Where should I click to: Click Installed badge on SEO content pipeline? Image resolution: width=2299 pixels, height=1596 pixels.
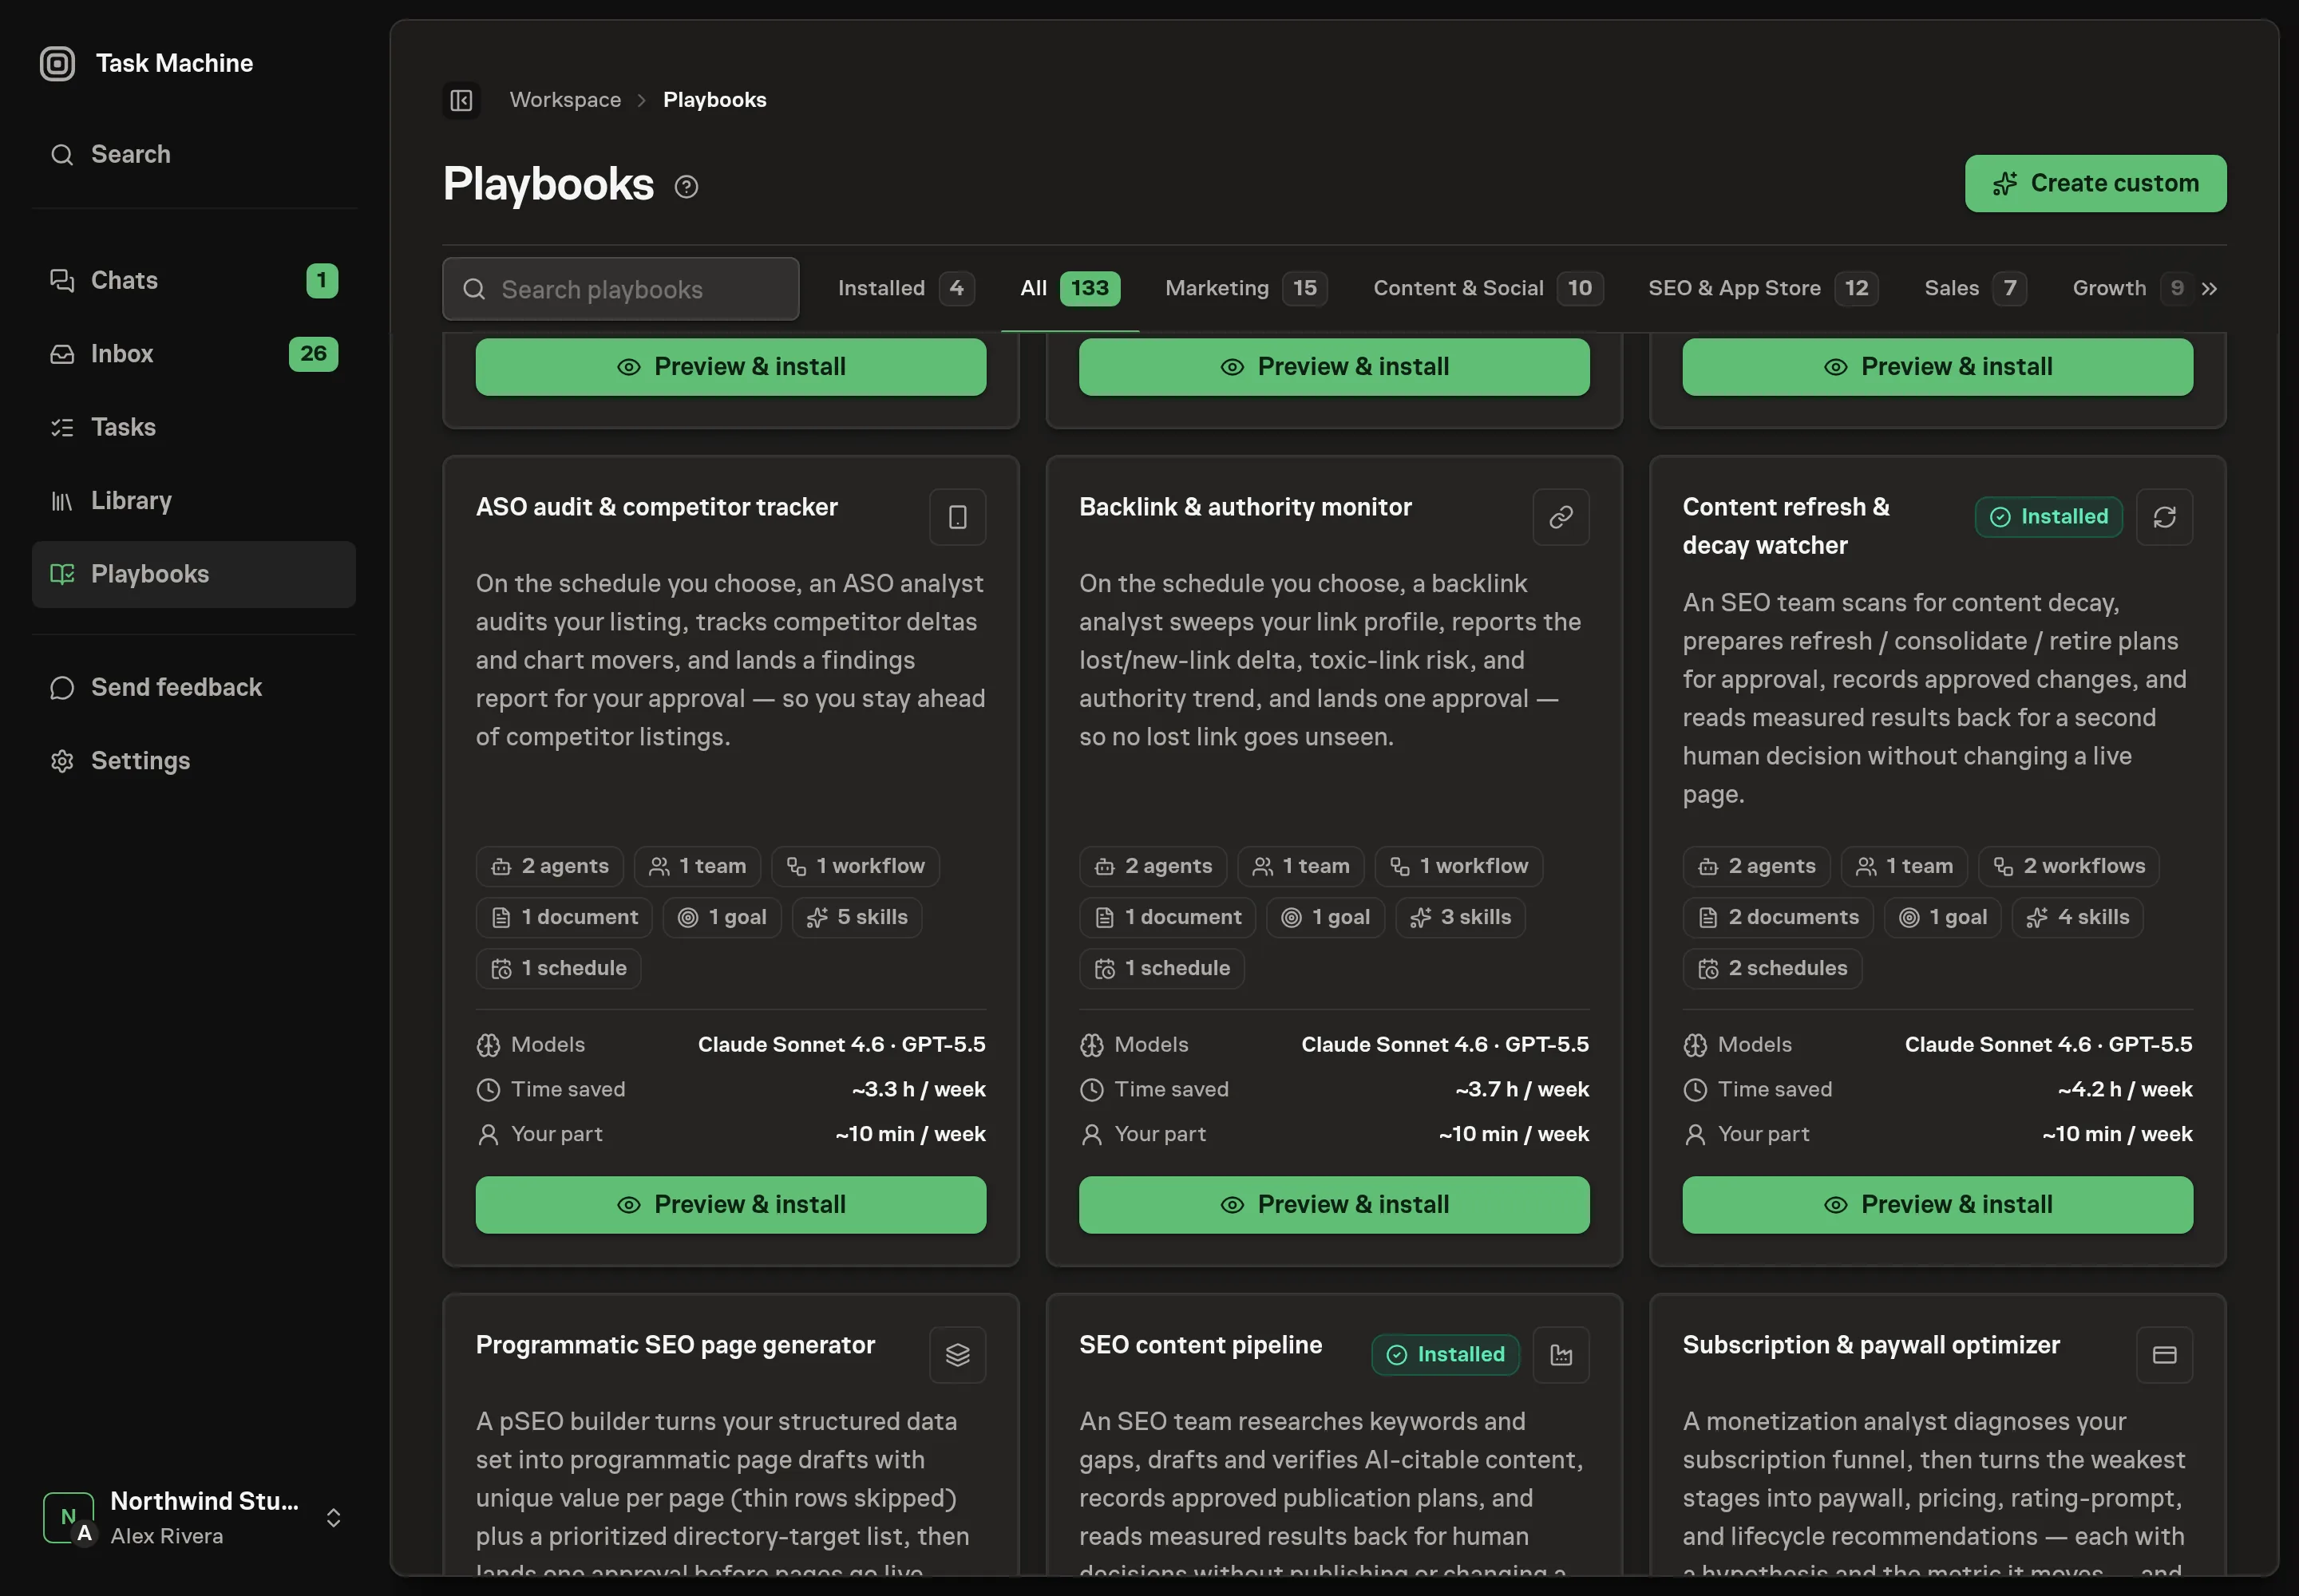pyautogui.click(x=1445, y=1355)
